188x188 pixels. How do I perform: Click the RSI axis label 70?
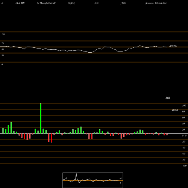pyautogui.click(x=3, y=43)
